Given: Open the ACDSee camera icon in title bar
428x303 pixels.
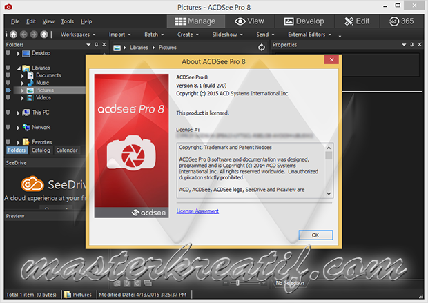Looking at the screenshot, I should point(8,6).
